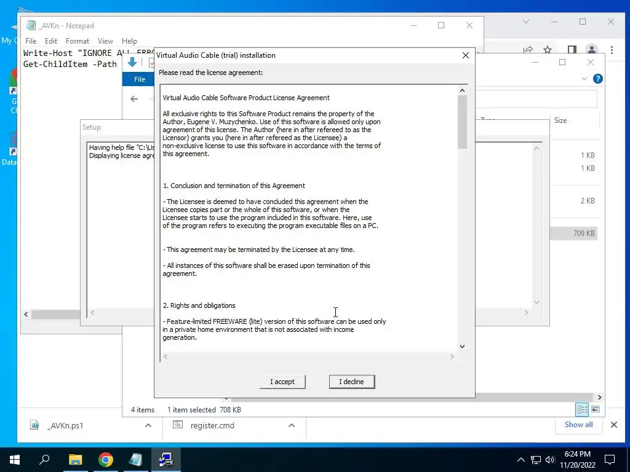Image resolution: width=630 pixels, height=472 pixels.
Task: Switch to Chrome from taskbar
Action: pyautogui.click(x=106, y=460)
